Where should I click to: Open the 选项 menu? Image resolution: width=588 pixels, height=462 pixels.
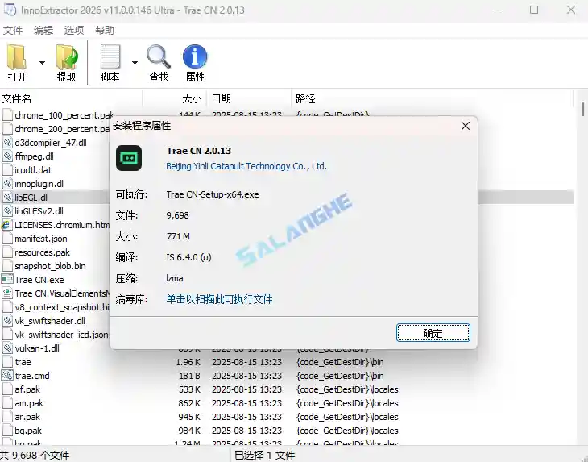coord(74,31)
